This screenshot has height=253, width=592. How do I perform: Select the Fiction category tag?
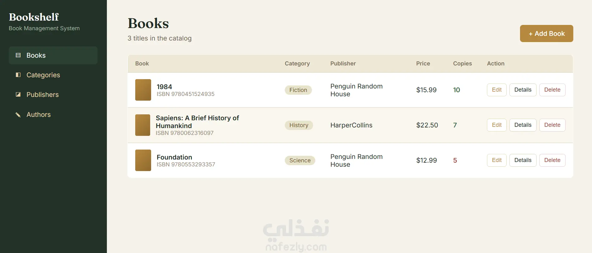298,90
